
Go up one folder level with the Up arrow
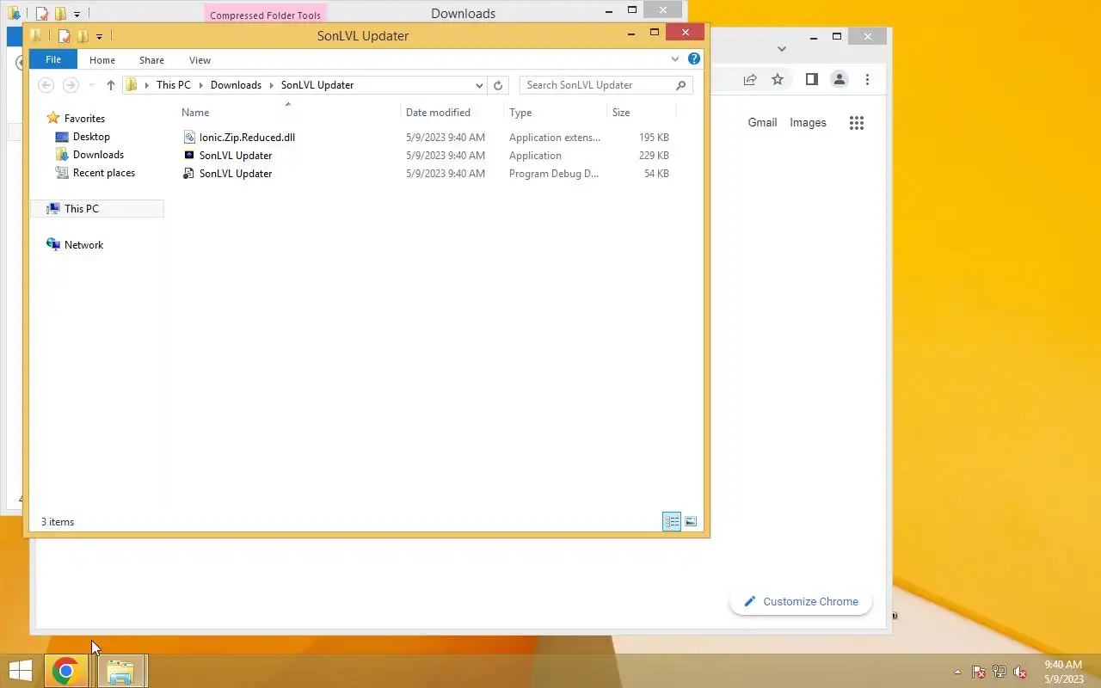coord(110,85)
